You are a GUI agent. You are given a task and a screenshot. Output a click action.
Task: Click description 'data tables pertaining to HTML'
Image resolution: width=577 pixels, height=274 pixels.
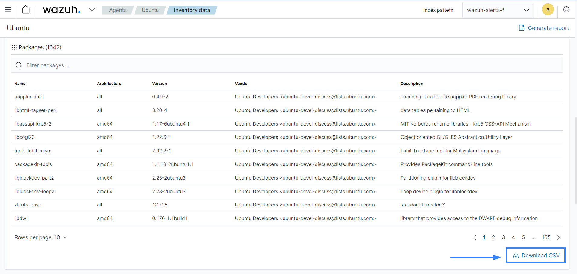pyautogui.click(x=436, y=110)
